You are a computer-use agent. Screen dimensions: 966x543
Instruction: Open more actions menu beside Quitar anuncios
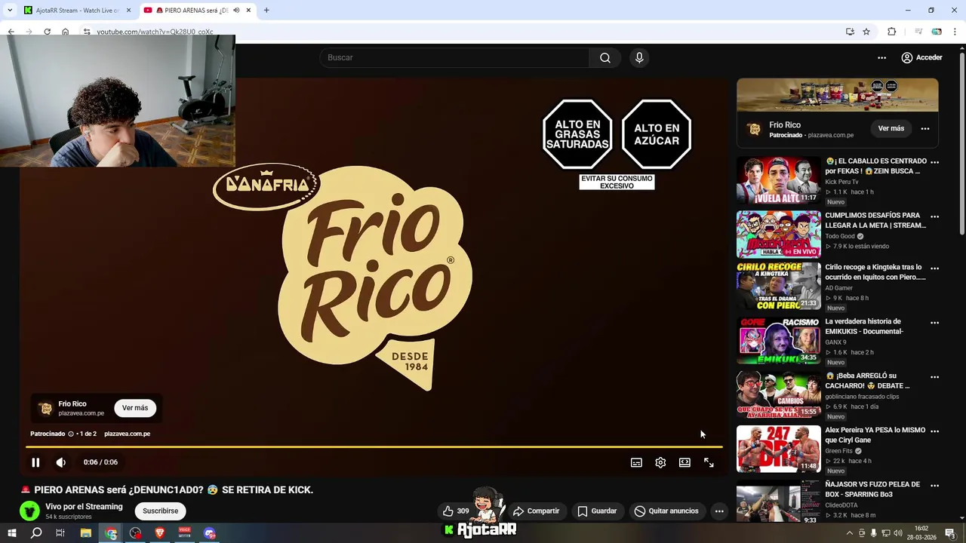click(x=719, y=511)
